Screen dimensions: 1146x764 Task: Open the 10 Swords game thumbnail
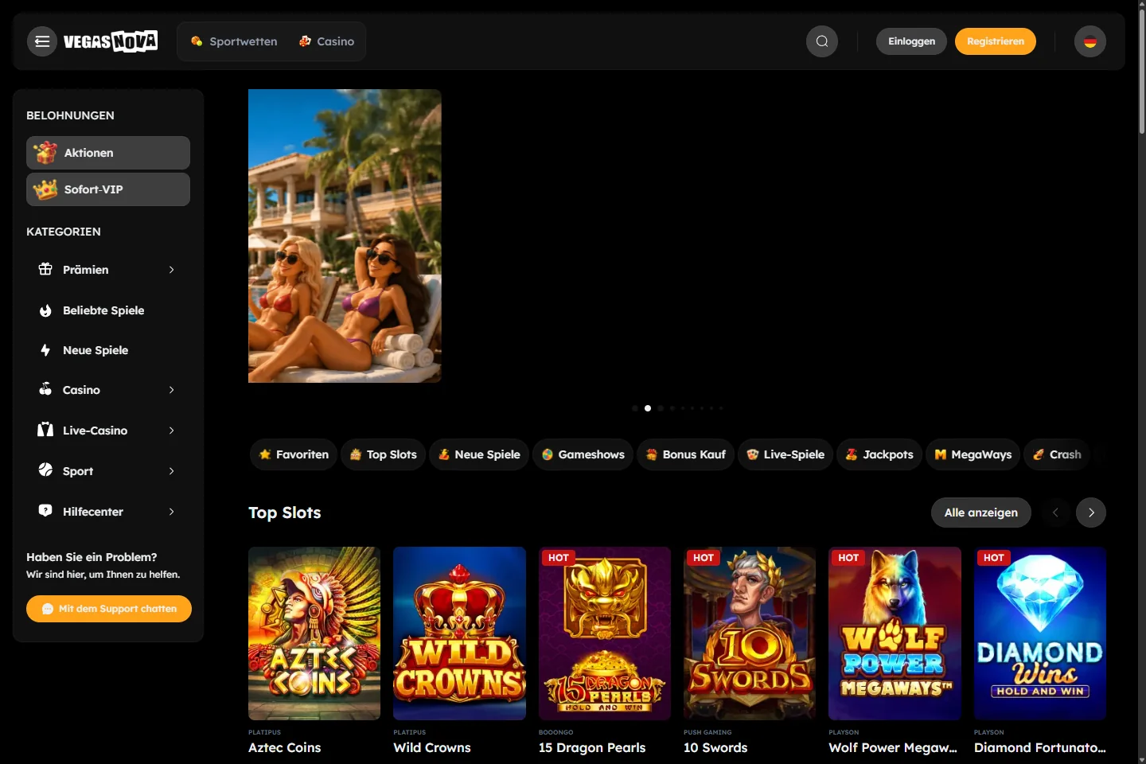[750, 633]
